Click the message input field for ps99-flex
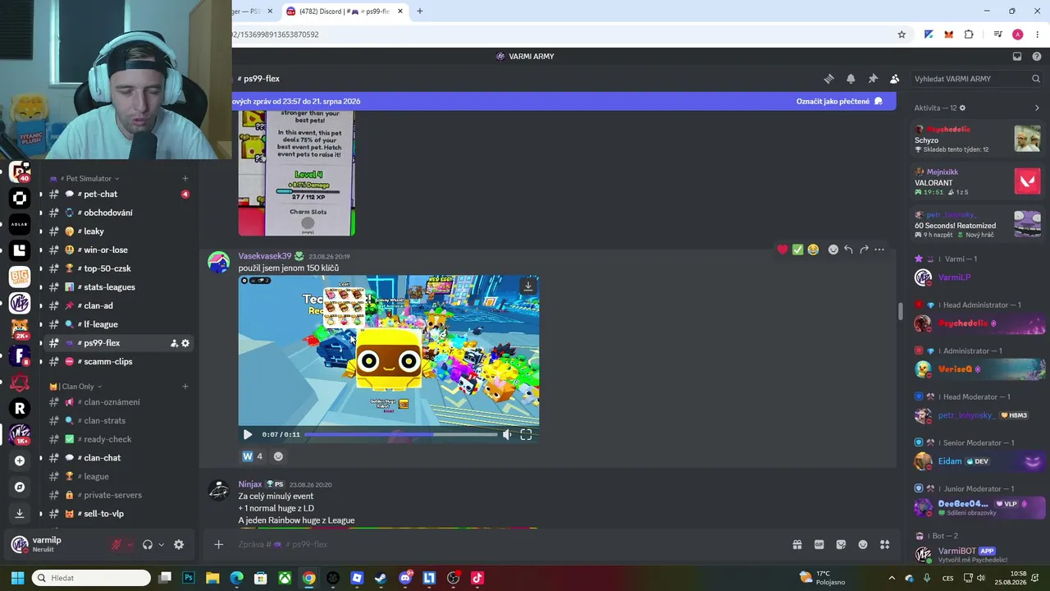1050x591 pixels. [x=509, y=544]
